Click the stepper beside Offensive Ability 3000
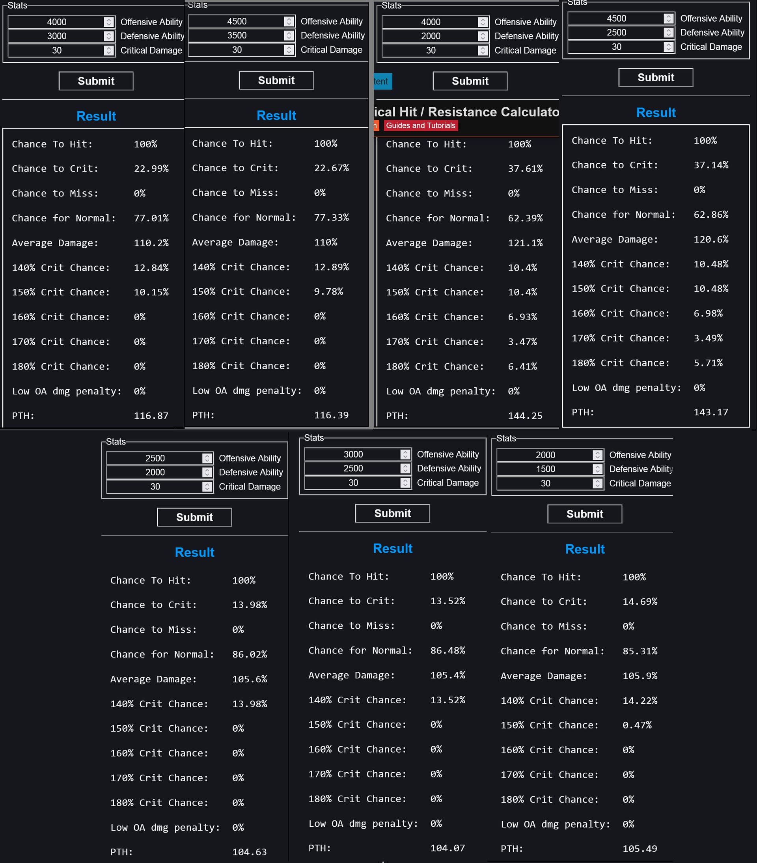This screenshot has height=863, width=757. pyautogui.click(x=405, y=454)
